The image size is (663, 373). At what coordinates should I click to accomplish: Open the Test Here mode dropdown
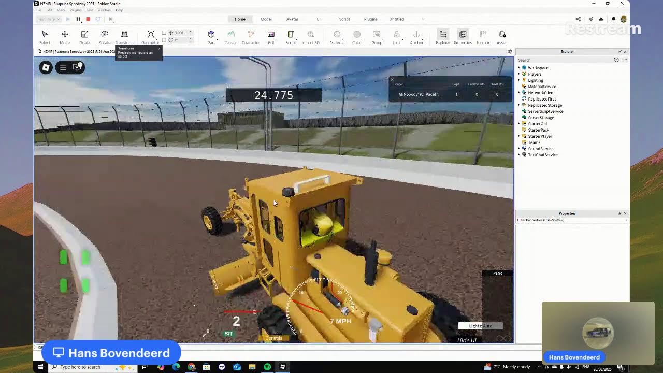coord(49,19)
